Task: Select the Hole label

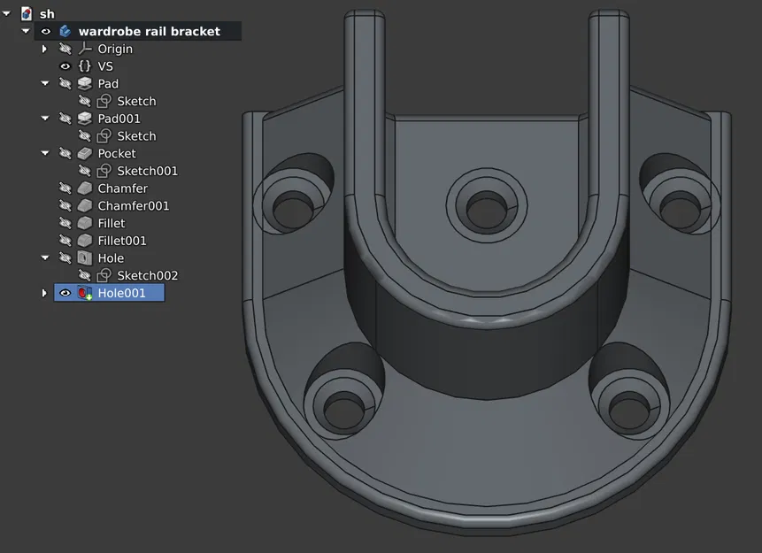Action: click(x=111, y=258)
